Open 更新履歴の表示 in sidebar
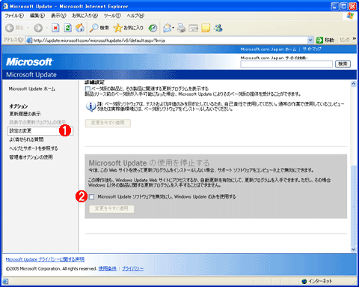 (x=25, y=114)
